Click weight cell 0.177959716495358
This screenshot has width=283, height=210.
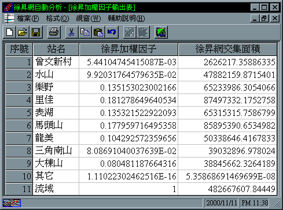(128, 126)
